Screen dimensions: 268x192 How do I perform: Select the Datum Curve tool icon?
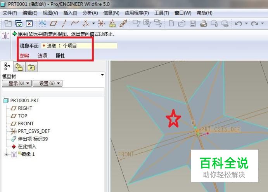[x=75, y=23]
